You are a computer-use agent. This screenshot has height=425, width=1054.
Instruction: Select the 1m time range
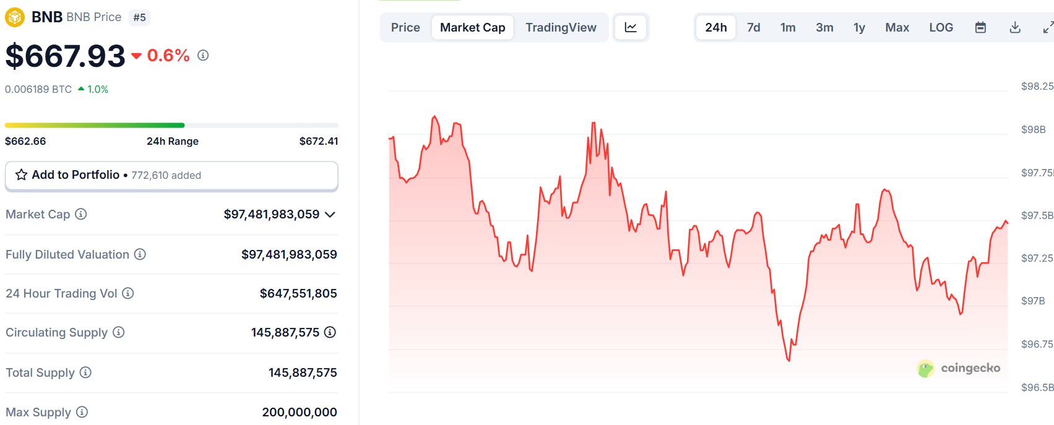click(788, 27)
